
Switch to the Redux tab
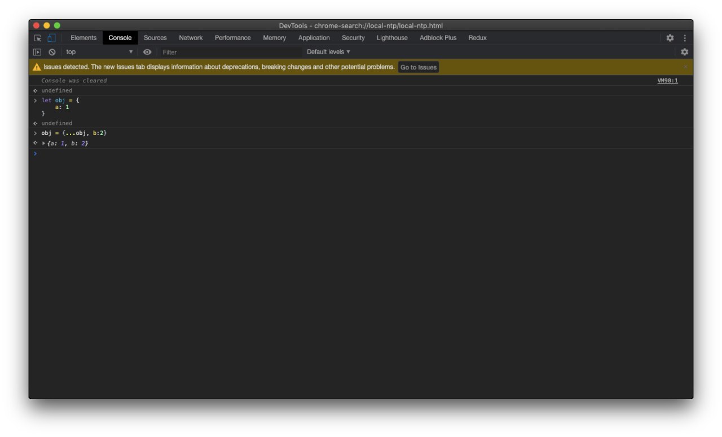tap(477, 38)
